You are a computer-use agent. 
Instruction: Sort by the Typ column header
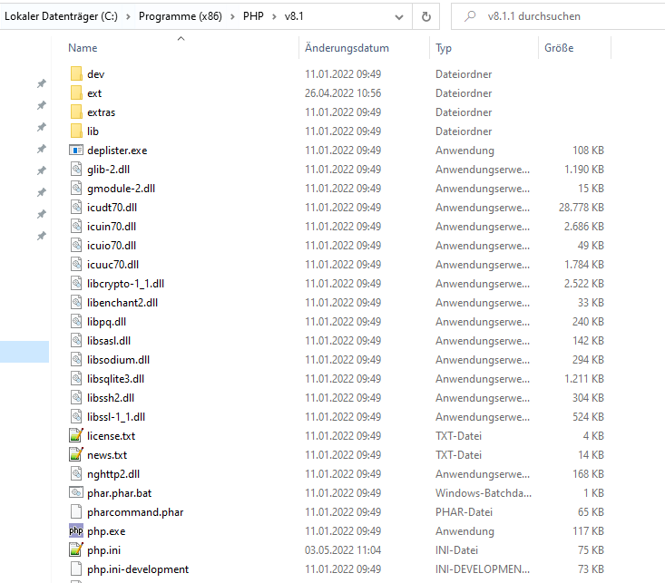(444, 48)
